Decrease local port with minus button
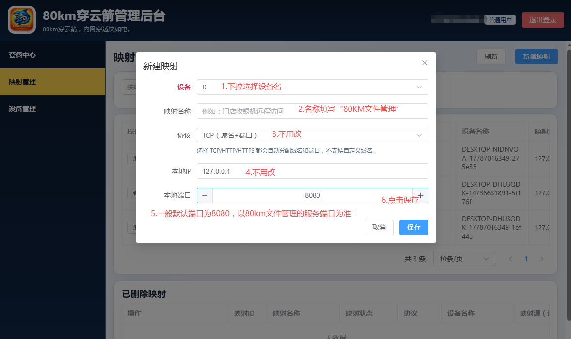 click(205, 195)
